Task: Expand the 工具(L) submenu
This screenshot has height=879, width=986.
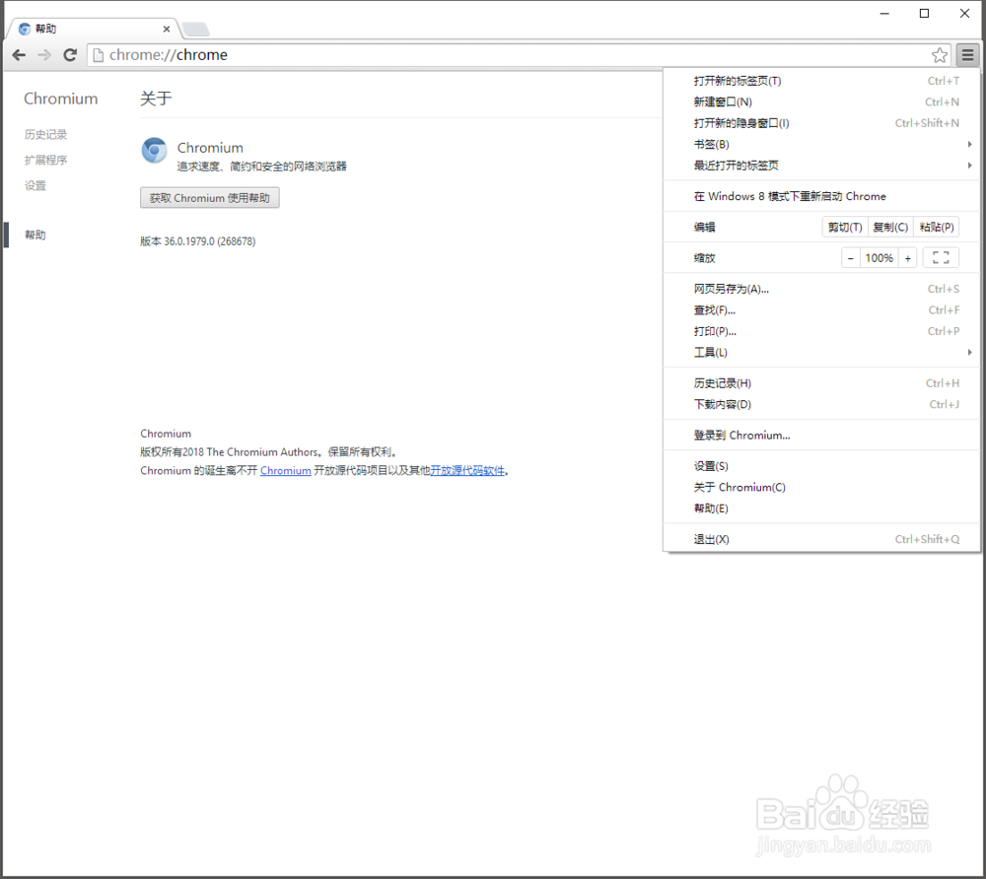Action: point(822,353)
